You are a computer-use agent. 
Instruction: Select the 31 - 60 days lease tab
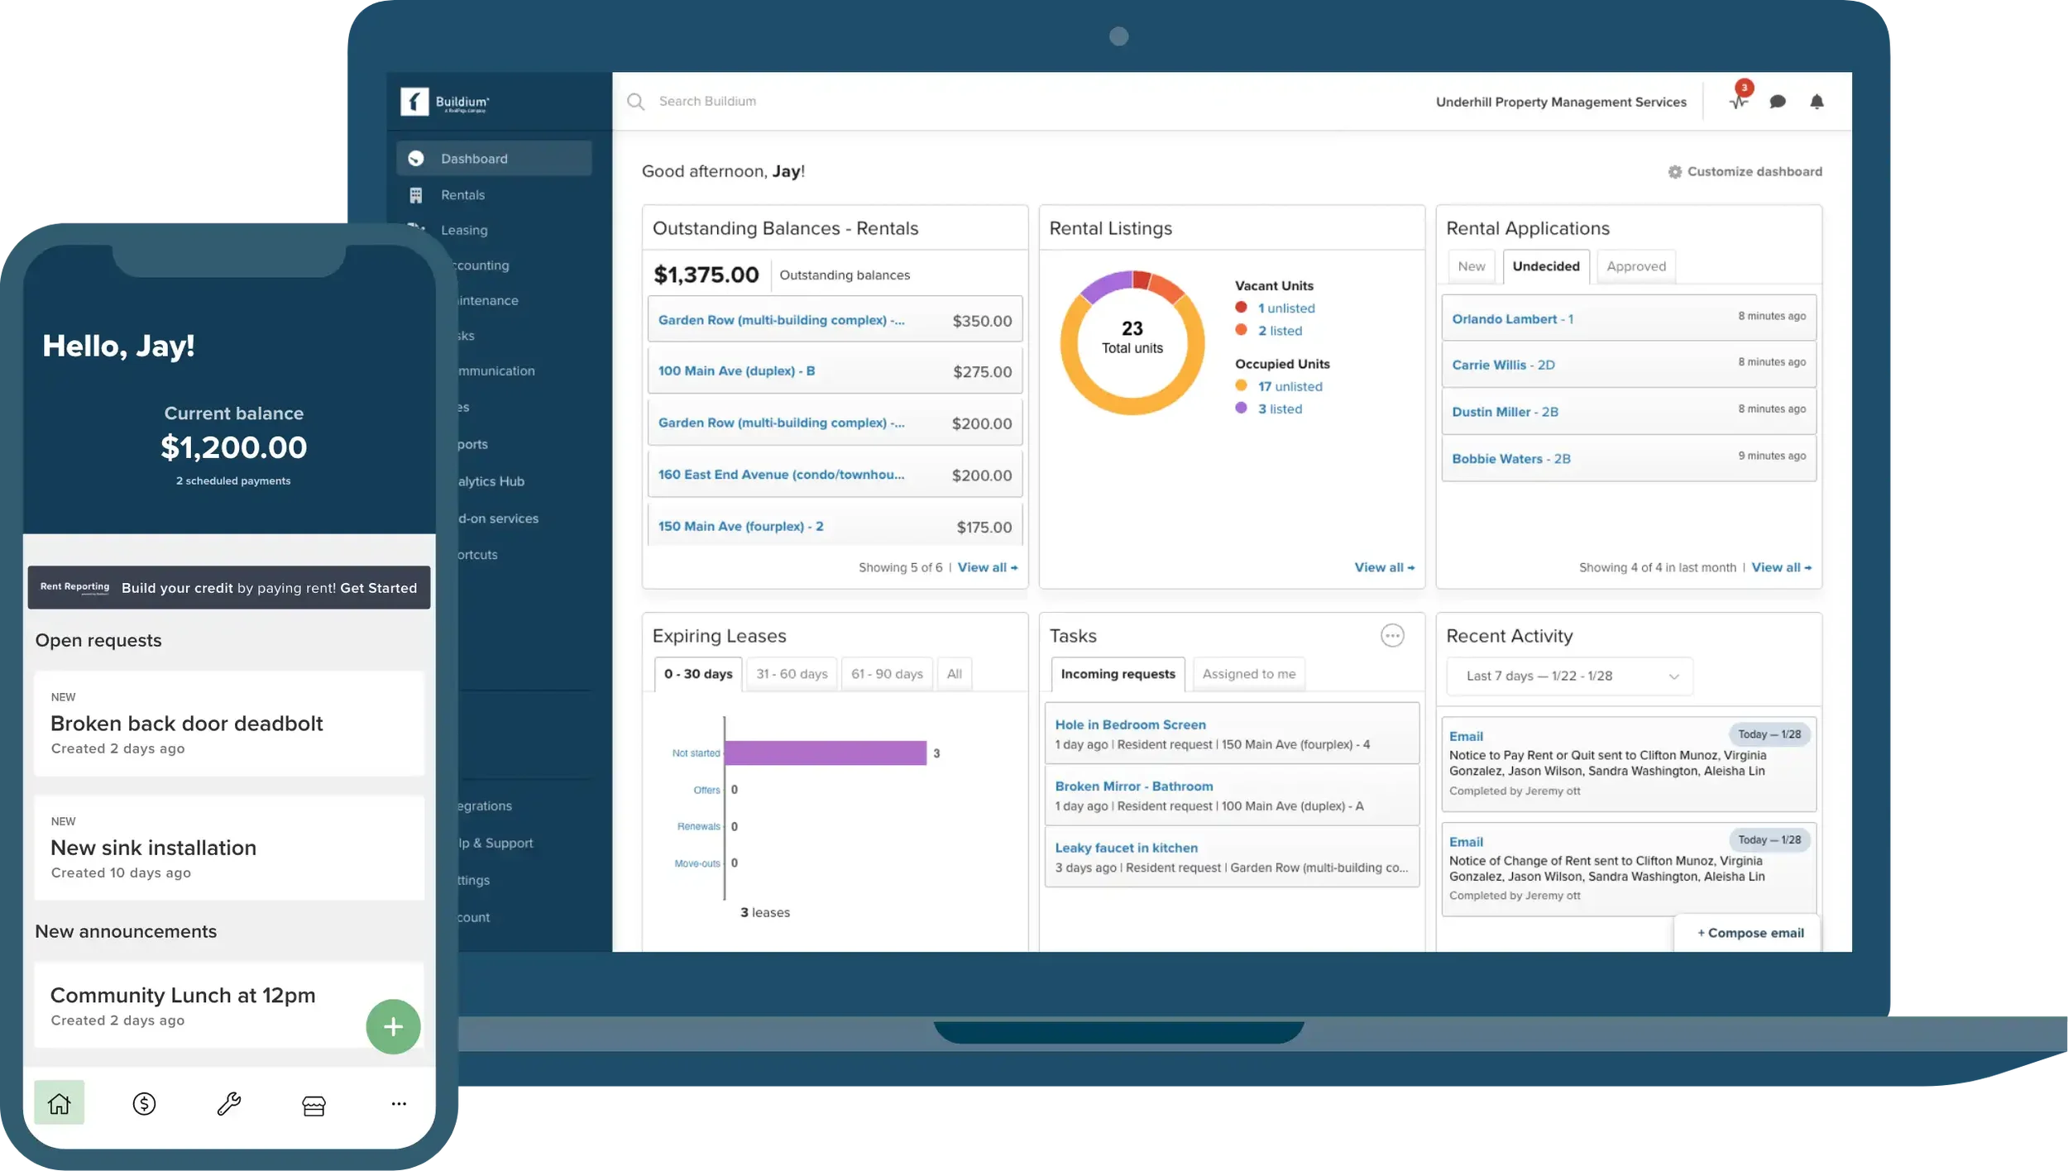point(792,673)
